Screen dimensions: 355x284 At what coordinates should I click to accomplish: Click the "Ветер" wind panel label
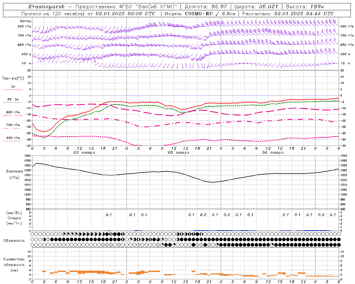(26, 21)
